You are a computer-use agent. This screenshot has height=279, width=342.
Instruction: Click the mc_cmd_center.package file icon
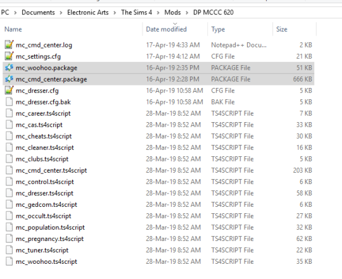tap(9, 79)
